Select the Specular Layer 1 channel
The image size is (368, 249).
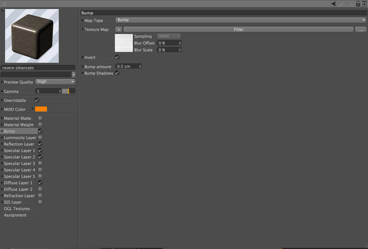click(19, 150)
